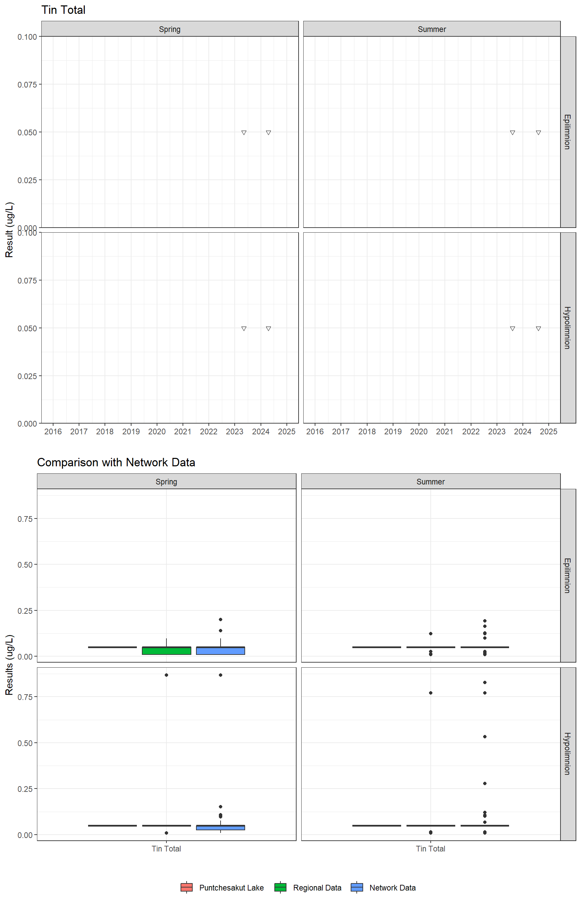This screenshot has width=581, height=905.
Task: Click the green Regional Data legend swatch
Action: pos(280,887)
